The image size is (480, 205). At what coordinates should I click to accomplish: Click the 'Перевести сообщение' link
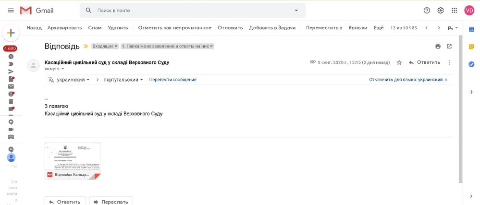coord(172,80)
